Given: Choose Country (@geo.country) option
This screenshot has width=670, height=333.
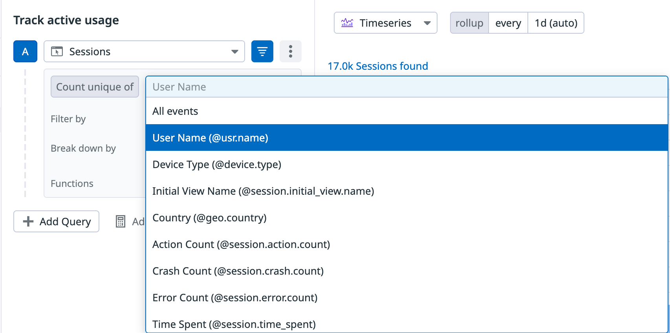Looking at the screenshot, I should [209, 218].
